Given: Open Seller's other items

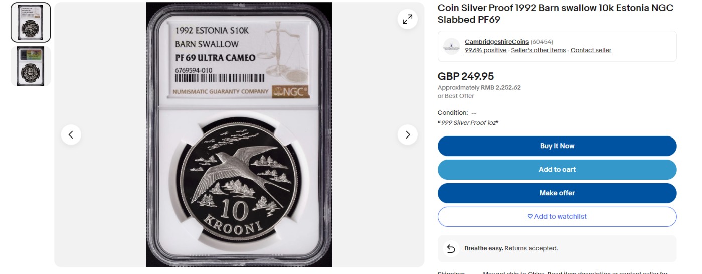Looking at the screenshot, I should point(539,50).
